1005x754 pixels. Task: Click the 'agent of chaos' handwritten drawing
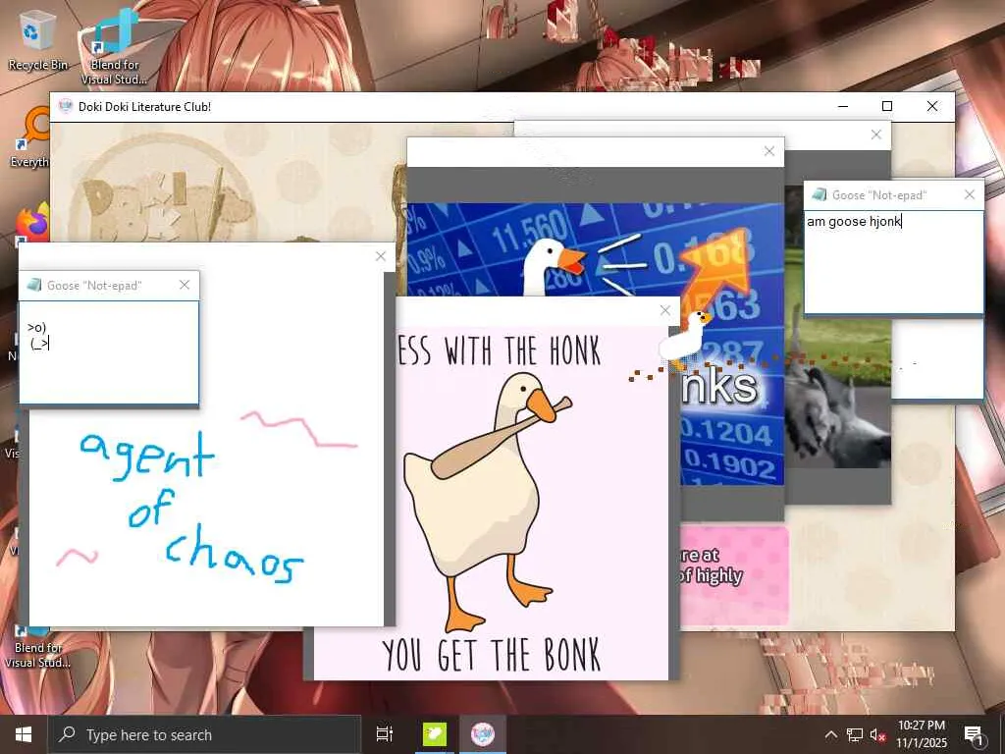[192, 507]
